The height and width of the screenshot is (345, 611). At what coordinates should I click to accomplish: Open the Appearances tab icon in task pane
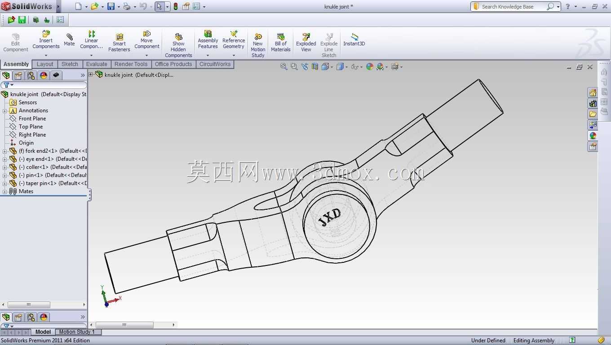click(x=593, y=136)
